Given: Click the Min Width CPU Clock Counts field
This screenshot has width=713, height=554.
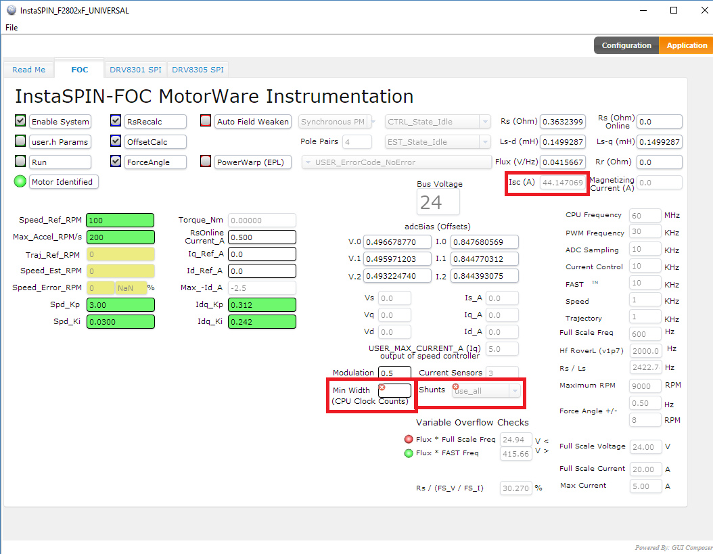Looking at the screenshot, I should tap(394, 390).
